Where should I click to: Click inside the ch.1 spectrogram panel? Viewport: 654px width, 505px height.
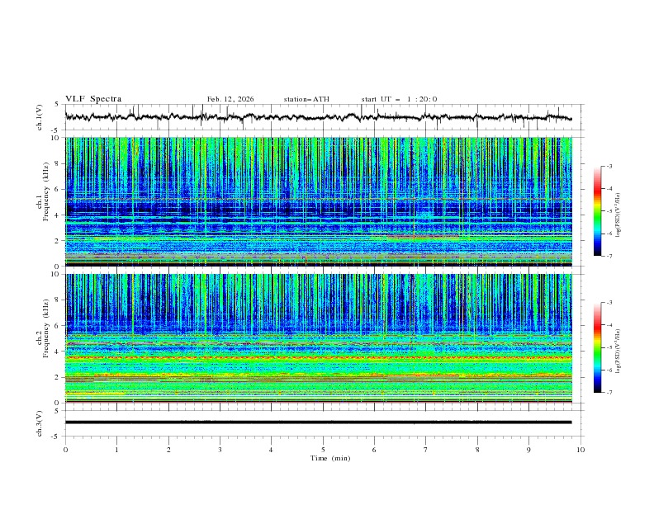318,201
